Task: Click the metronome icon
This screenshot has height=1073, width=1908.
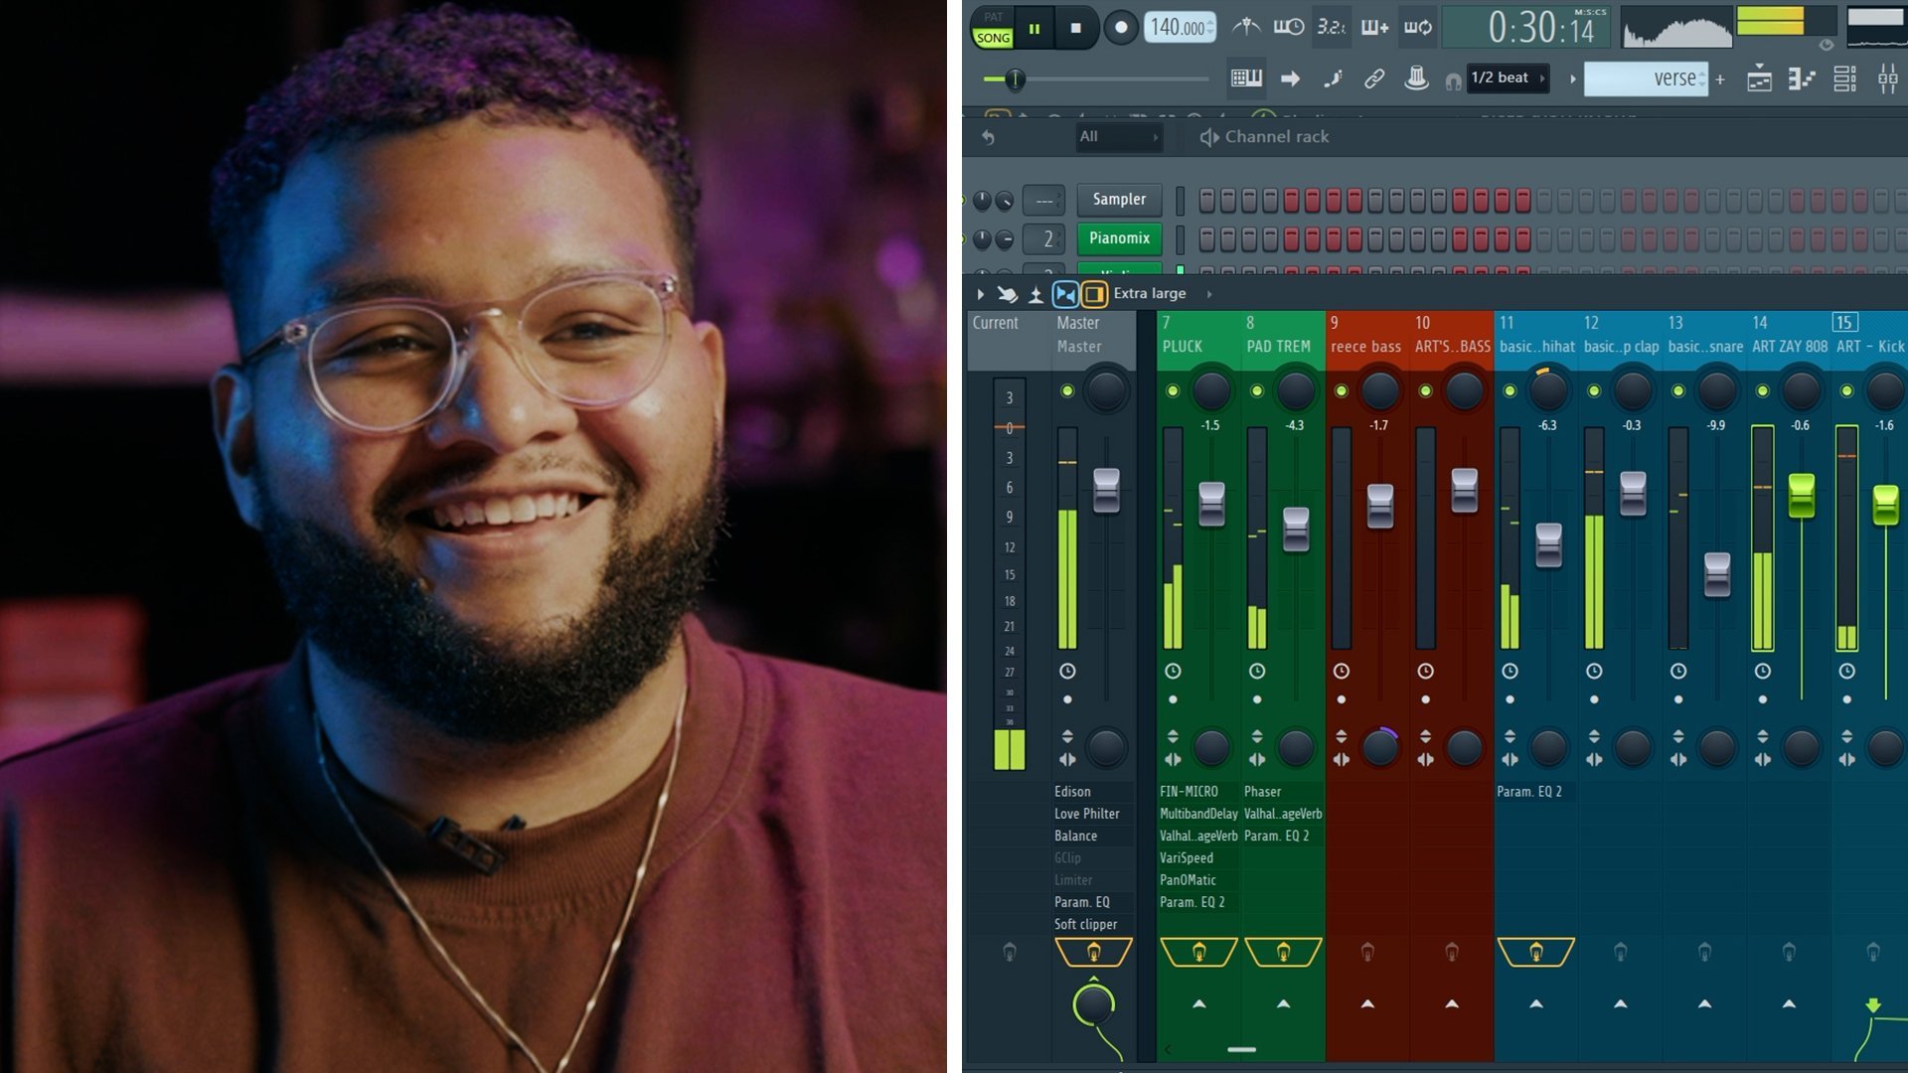Action: coord(1245,27)
